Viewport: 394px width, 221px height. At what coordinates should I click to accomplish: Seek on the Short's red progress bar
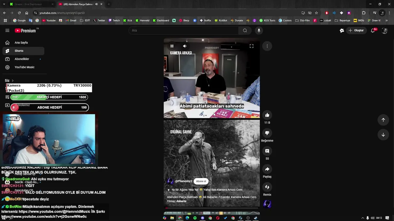[x=212, y=208]
